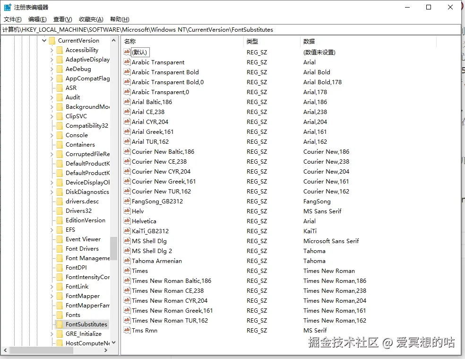This screenshot has width=465, height=359.
Task: Click the ab icon beside Times
Action: [x=126, y=271]
